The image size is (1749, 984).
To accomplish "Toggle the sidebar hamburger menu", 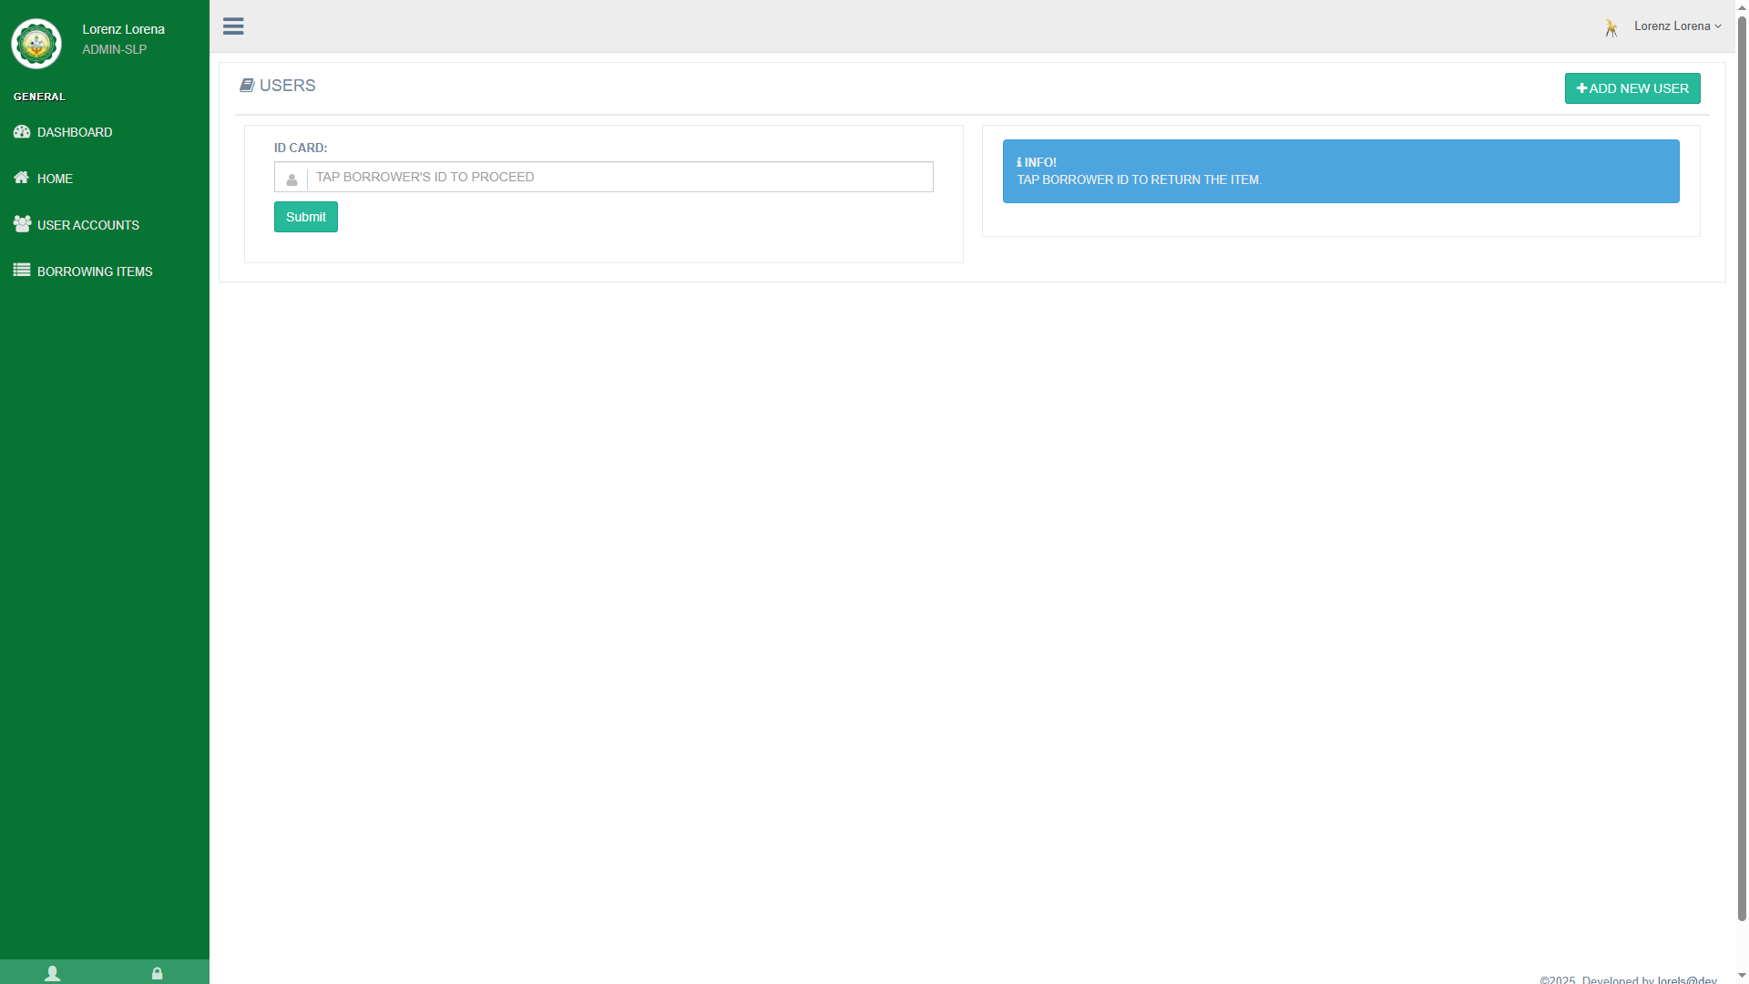I will click(x=233, y=26).
